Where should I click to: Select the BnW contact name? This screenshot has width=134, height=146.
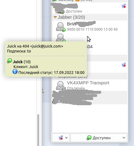(x=72, y=24)
